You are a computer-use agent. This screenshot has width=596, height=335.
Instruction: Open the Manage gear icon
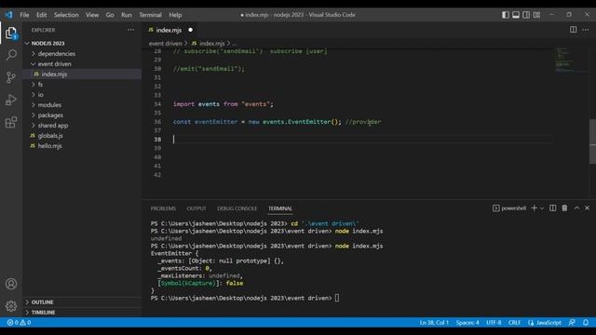point(11,306)
